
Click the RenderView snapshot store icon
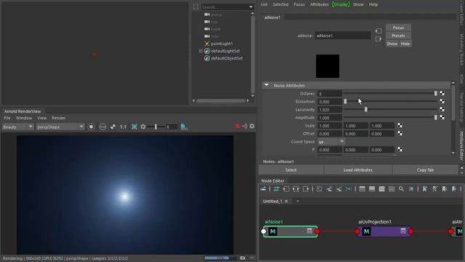184,127
